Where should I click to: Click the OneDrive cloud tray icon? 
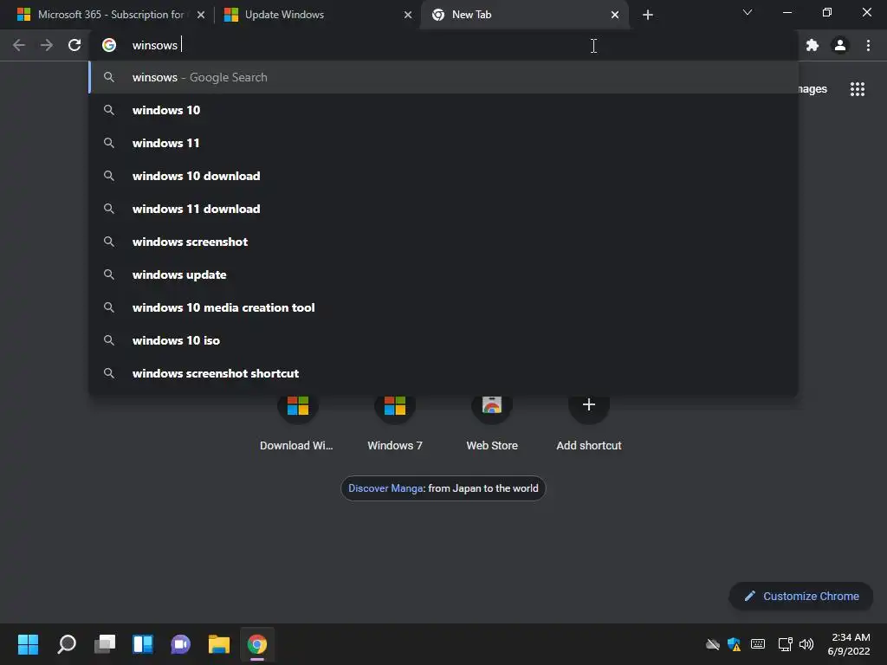[x=713, y=644]
